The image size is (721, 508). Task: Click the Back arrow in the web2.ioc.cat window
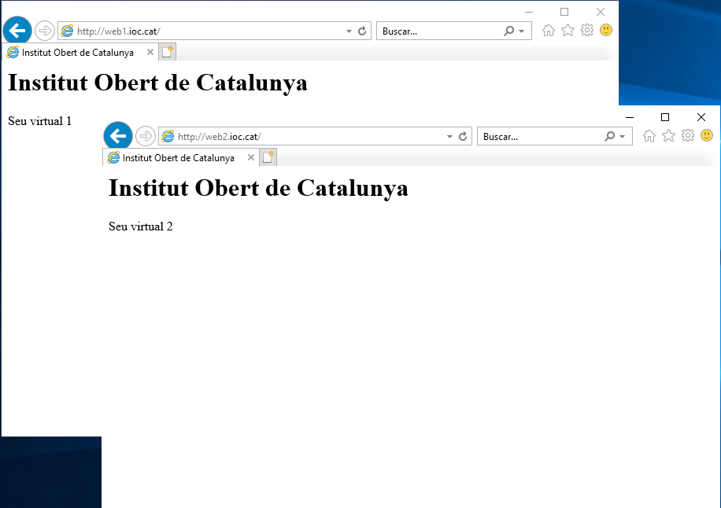point(118,136)
